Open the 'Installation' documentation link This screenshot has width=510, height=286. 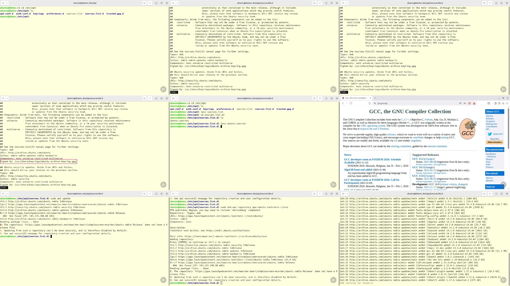click(x=491, y=154)
